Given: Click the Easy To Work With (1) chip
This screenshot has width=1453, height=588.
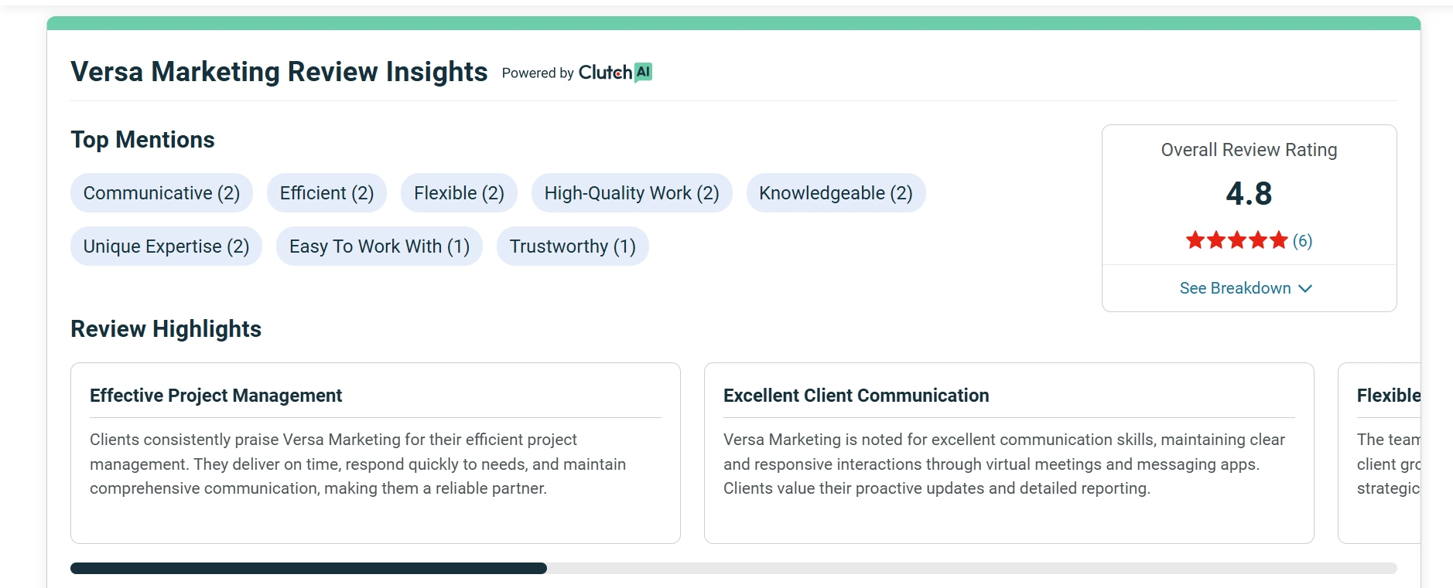Looking at the screenshot, I should (x=379, y=246).
